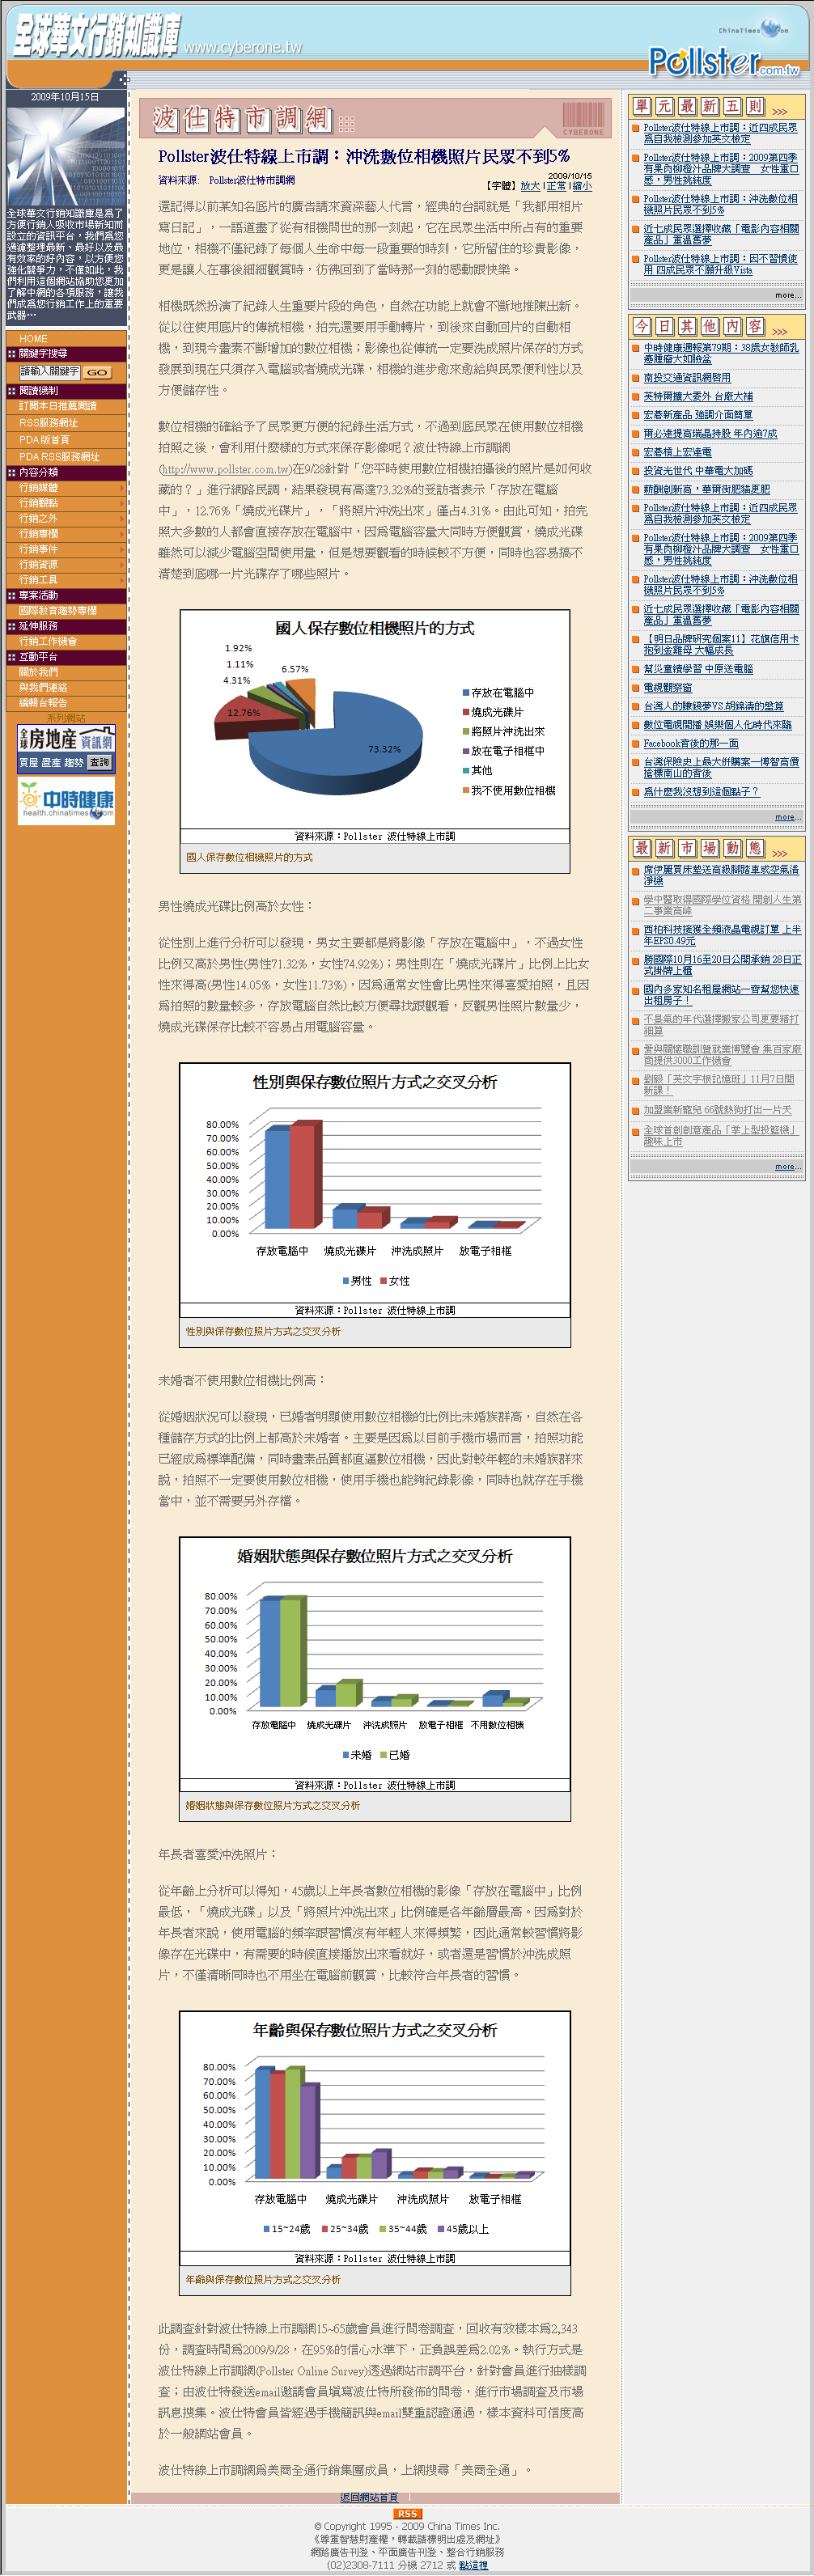Open the HOME menu item

click(33, 338)
